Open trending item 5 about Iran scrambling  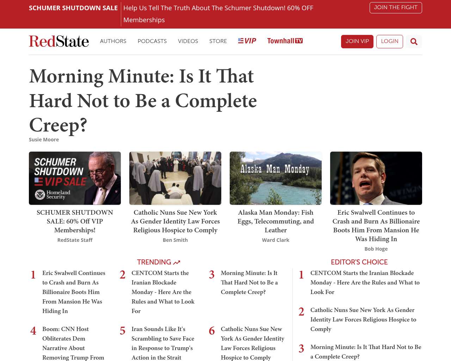pos(163,343)
